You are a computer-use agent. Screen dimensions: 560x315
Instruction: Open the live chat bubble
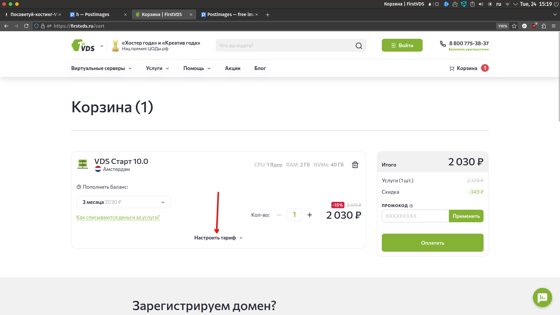[x=542, y=297]
